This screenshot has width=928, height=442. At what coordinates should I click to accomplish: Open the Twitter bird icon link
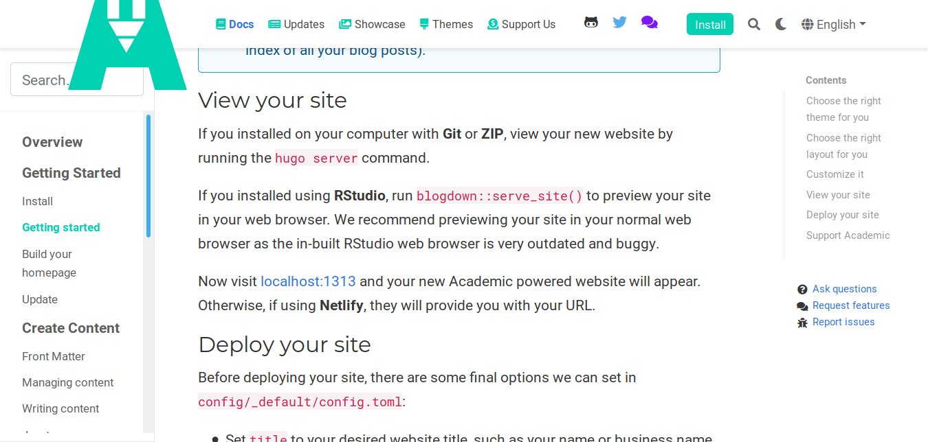click(x=620, y=23)
